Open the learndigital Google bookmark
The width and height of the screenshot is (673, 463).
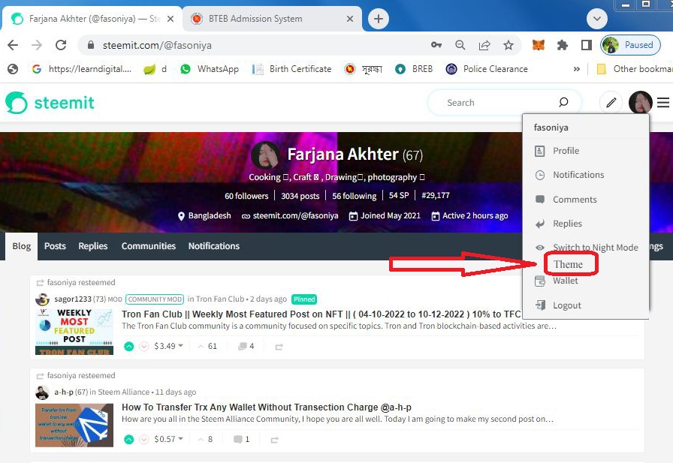click(82, 69)
